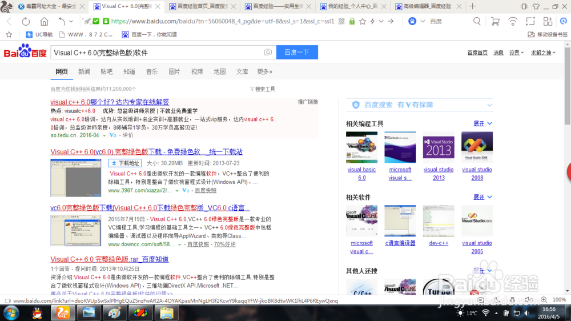571x321 pixels.
Task: Go back with the browser back arrow
Action: point(9,22)
